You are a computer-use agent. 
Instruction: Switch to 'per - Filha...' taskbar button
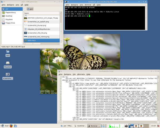pyautogui.click(x=67, y=126)
